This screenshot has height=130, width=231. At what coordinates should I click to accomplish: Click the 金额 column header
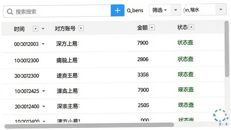[142, 27]
